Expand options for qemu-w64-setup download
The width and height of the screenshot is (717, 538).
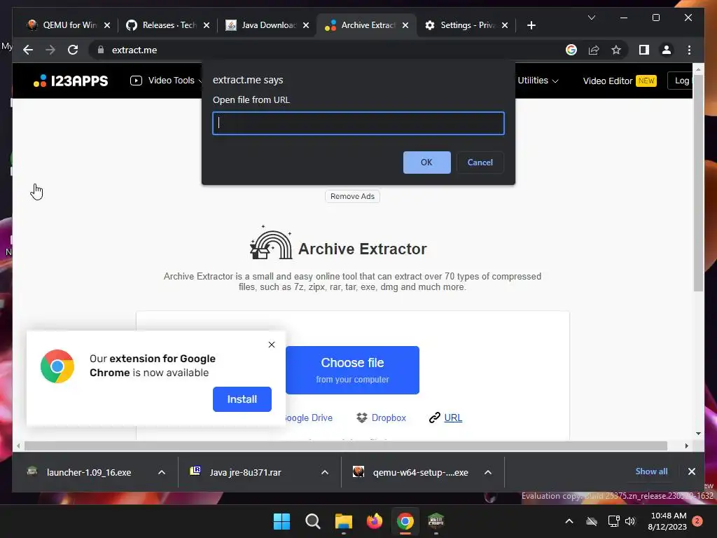coord(488,472)
